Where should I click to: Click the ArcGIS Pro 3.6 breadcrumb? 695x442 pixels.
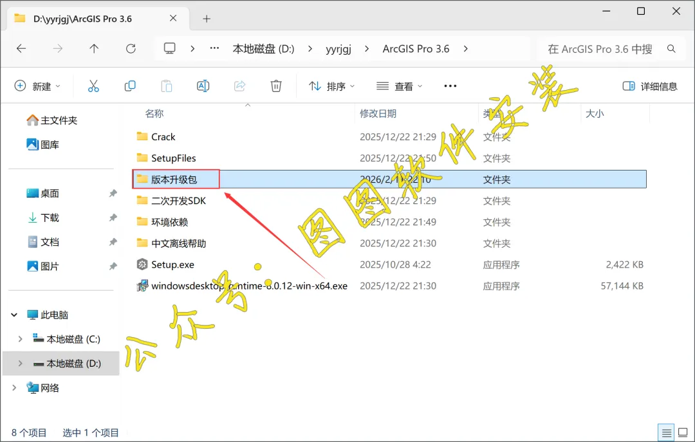tap(416, 49)
